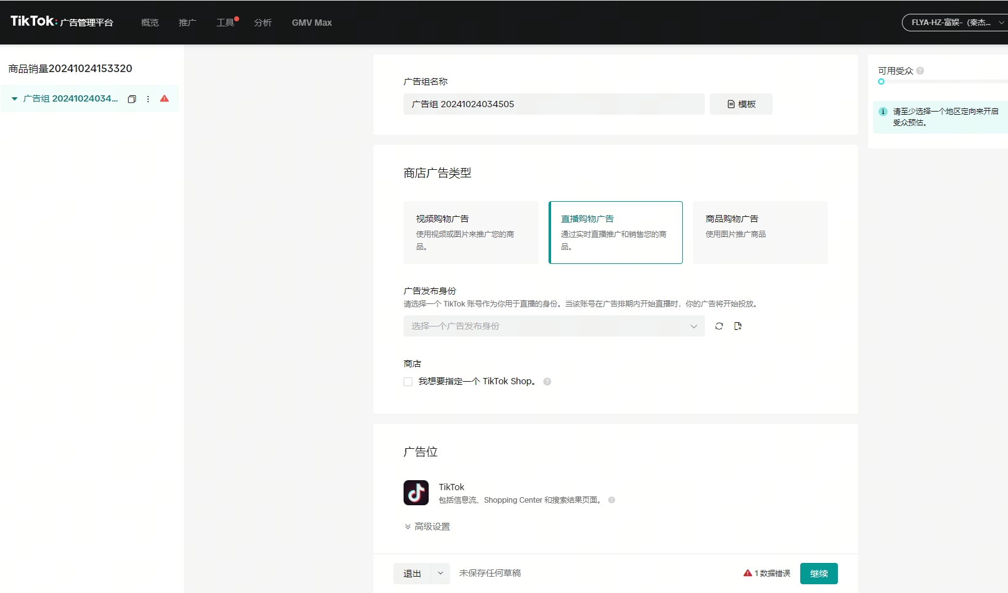The height and width of the screenshot is (593, 1008).
Task: Click help icon after placement description
Action: pyautogui.click(x=611, y=500)
